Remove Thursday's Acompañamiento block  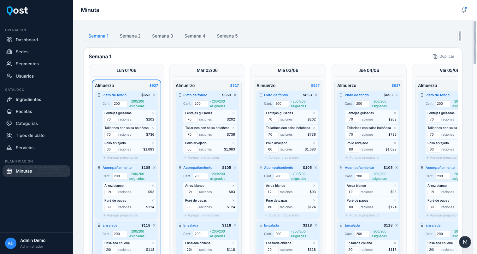point(397,168)
